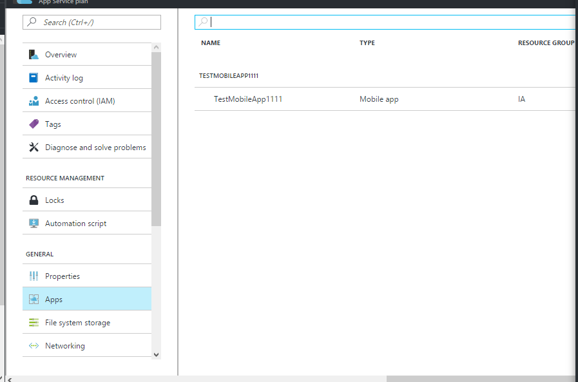Open the Networking settings
This screenshot has height=382, width=578.
87,345
